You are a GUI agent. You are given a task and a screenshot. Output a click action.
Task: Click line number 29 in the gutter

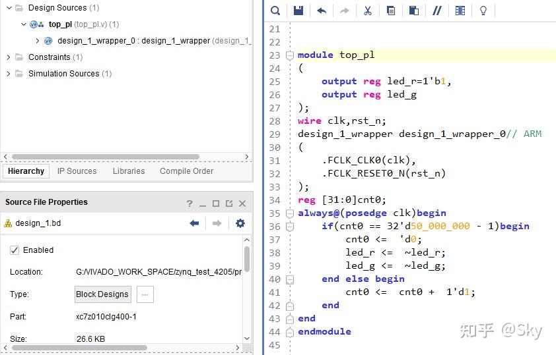(275, 134)
